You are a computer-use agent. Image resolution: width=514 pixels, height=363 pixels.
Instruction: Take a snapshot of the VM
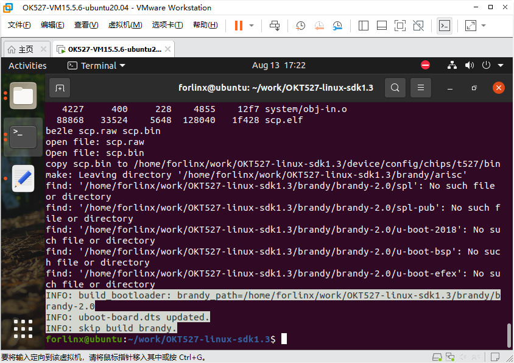(x=300, y=26)
